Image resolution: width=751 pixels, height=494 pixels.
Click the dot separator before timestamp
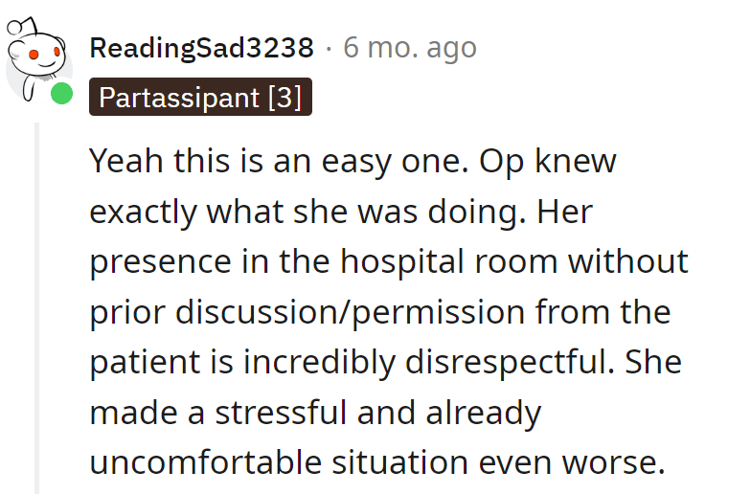[329, 48]
